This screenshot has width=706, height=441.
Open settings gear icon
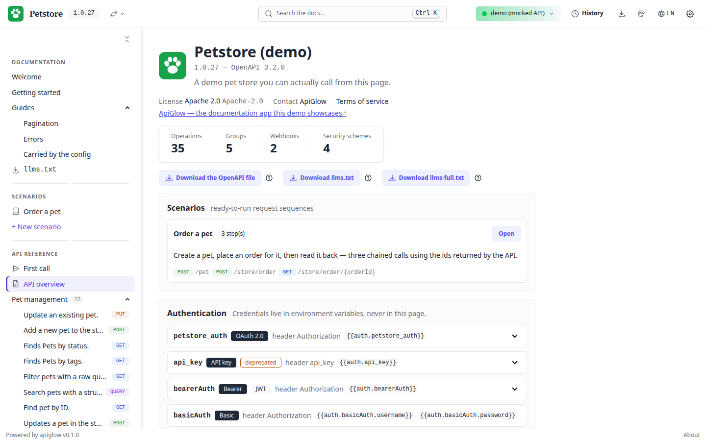(x=690, y=14)
